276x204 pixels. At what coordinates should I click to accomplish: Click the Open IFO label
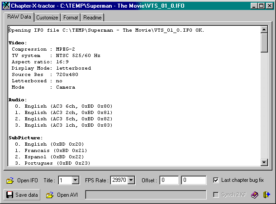[x=28, y=180]
